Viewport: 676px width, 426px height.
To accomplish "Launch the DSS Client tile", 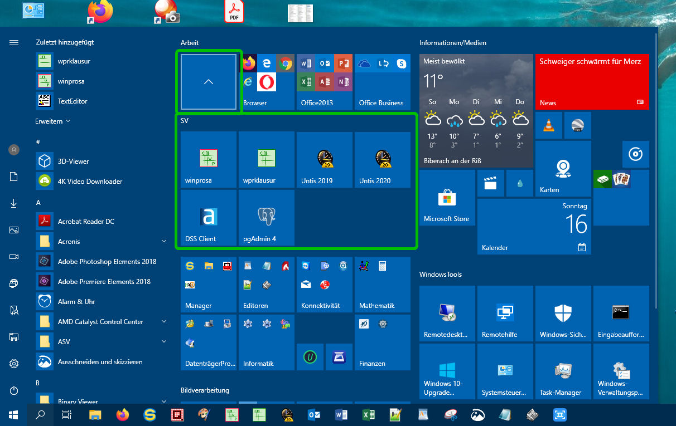I will [209, 218].
